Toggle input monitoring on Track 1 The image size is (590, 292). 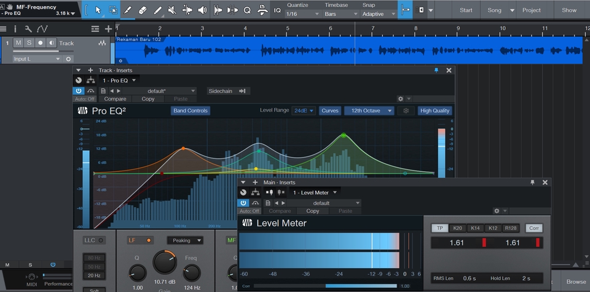tap(51, 43)
